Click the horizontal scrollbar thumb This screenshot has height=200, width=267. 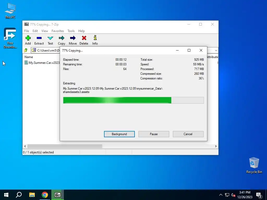point(65,146)
